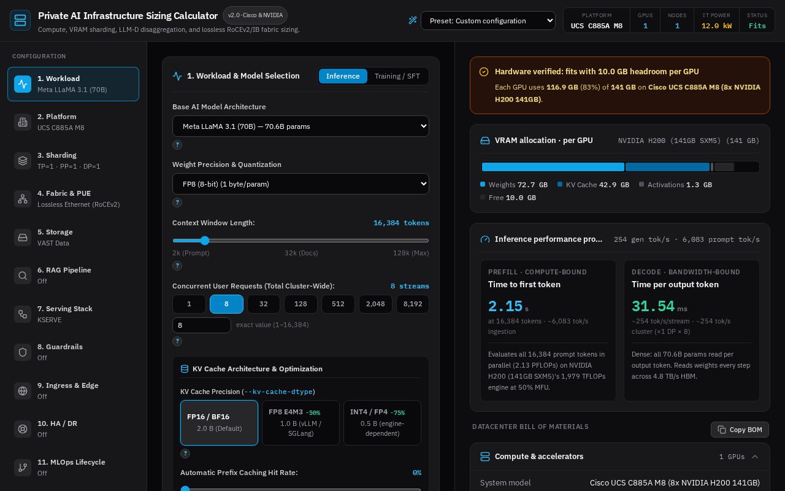
Task: Open Base AI Model Architecture dropdown
Action: coord(301,126)
